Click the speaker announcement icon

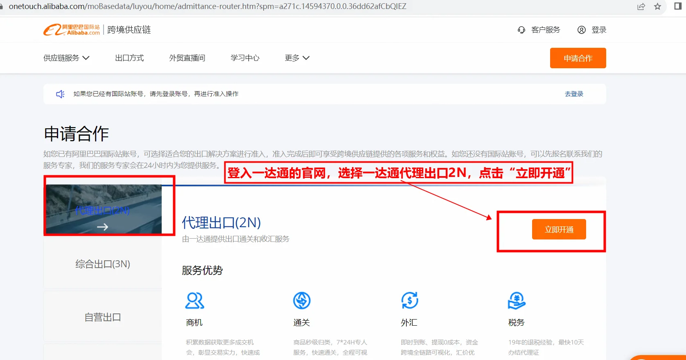(60, 94)
